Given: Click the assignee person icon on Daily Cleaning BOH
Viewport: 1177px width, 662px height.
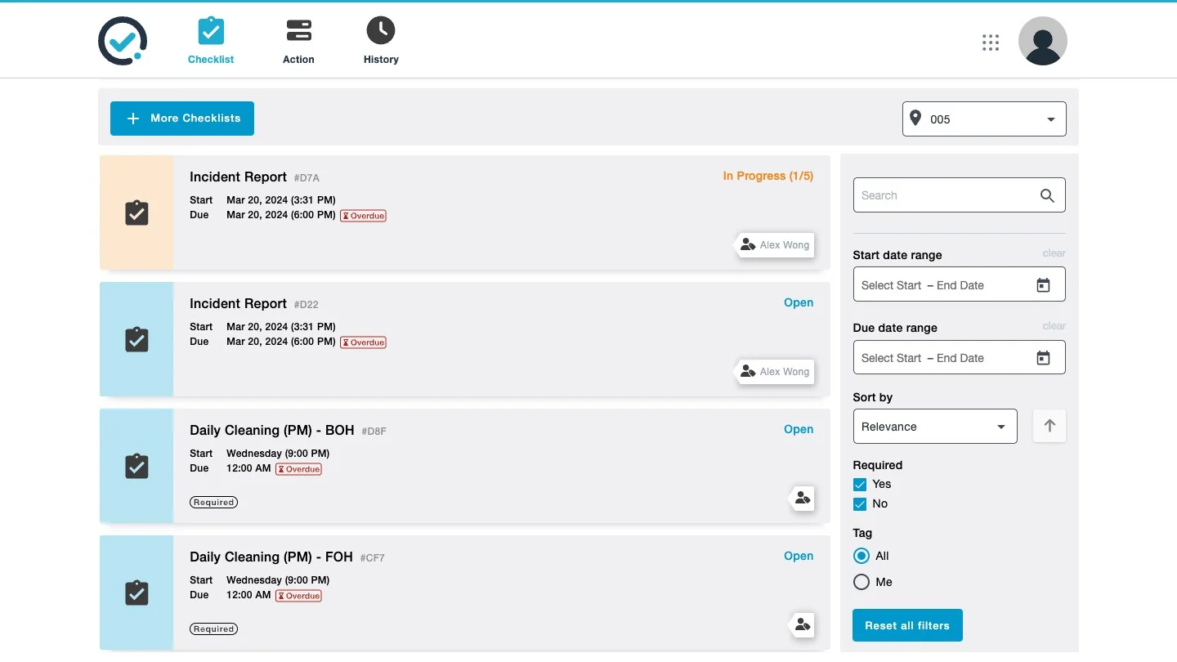Looking at the screenshot, I should 802,499.
